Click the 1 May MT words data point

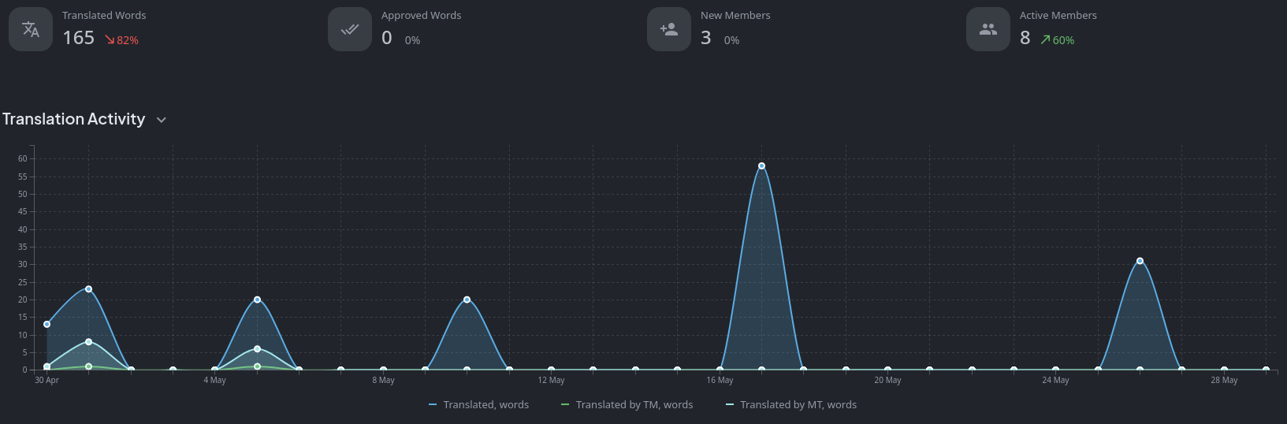click(88, 342)
